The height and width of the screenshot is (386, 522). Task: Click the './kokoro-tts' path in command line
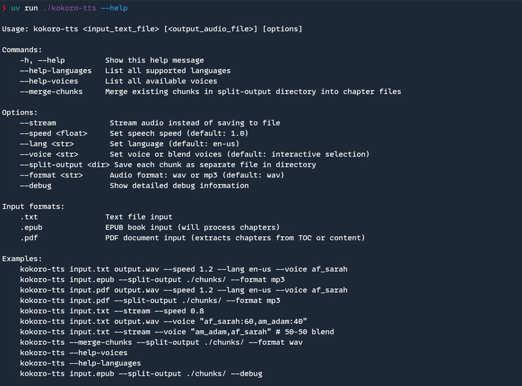coord(69,8)
